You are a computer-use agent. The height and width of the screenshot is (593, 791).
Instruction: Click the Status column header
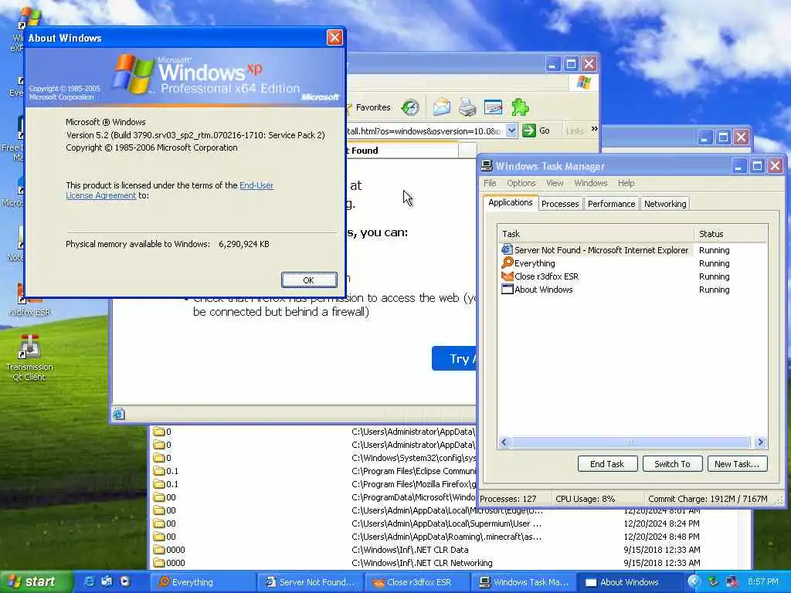(x=731, y=233)
